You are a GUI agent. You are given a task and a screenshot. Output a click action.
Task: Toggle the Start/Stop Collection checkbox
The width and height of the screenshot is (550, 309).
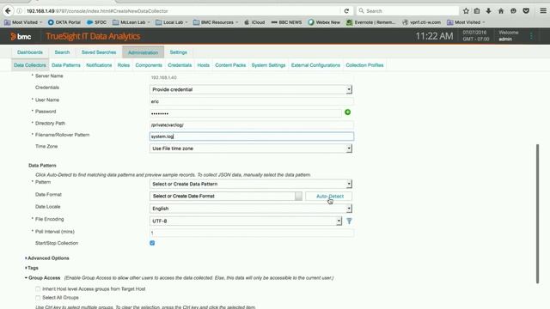[x=152, y=243]
